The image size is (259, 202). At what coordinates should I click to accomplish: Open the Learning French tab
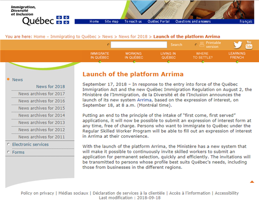pos(237,55)
